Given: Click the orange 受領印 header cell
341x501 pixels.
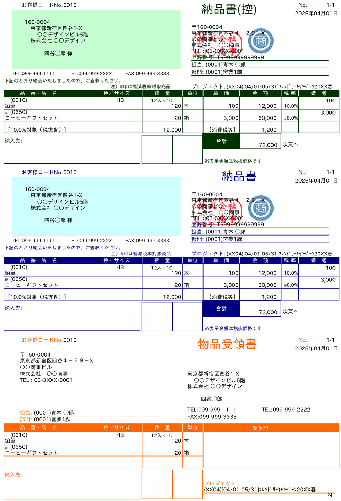Looking at the screenshot, I should (271, 428).
